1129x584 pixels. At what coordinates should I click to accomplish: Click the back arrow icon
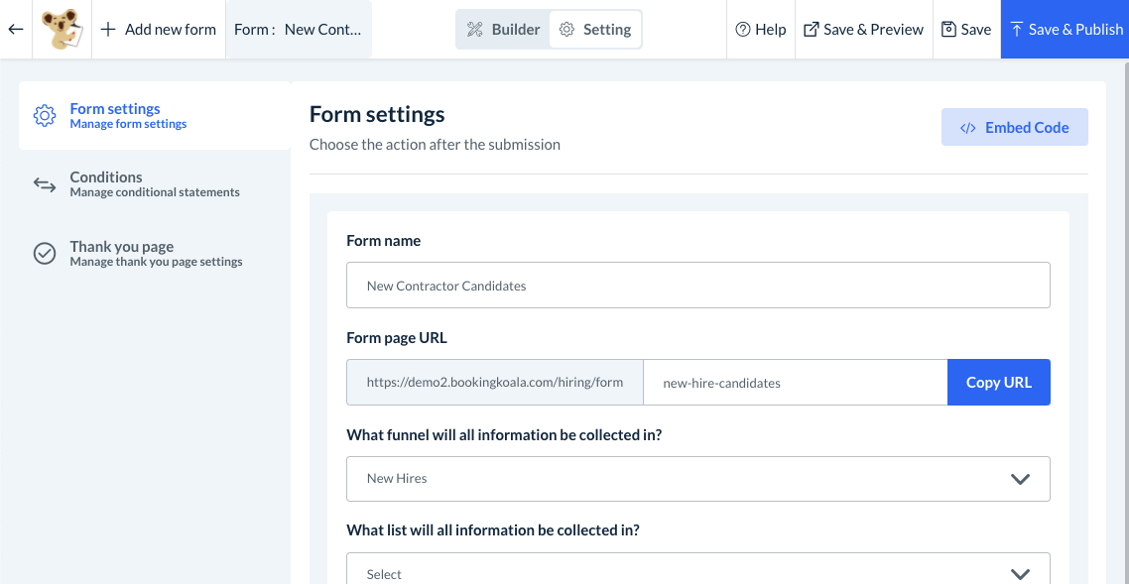click(15, 30)
